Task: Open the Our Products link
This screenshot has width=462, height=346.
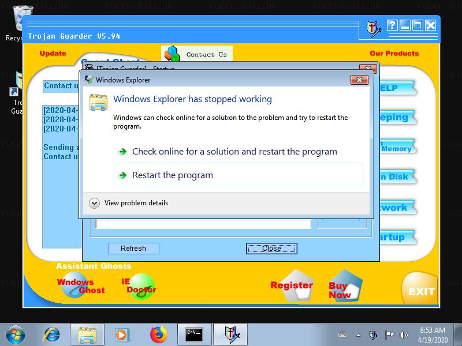Action: pyautogui.click(x=394, y=54)
